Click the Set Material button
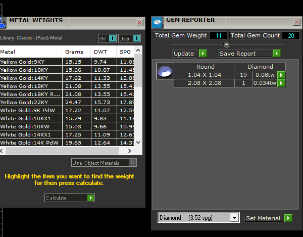 [263, 218]
